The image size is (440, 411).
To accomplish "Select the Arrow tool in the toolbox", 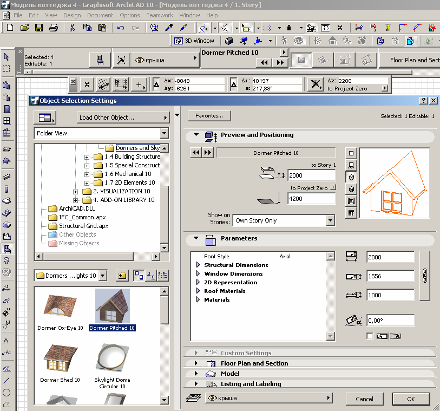I will click(x=6, y=57).
